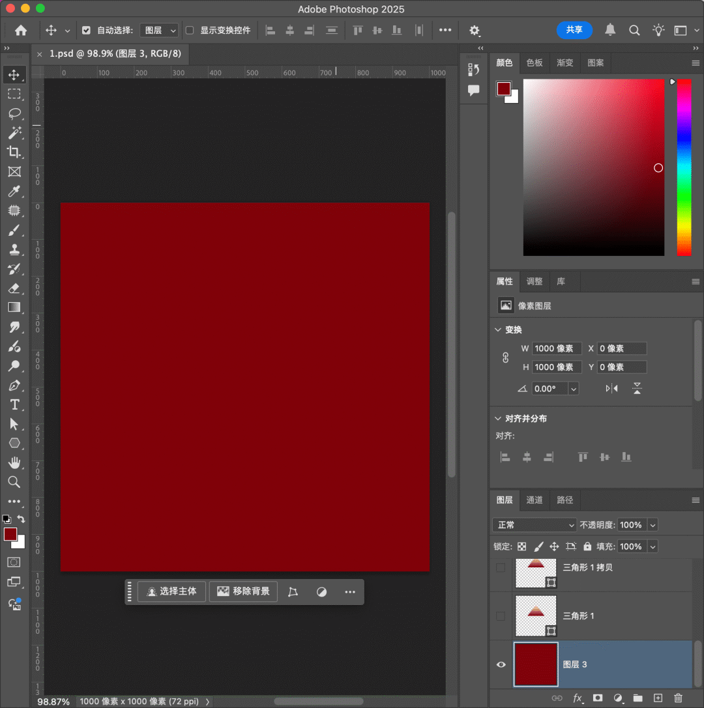Select the Lasso tool
Screen dimensions: 704x708
[x=14, y=113]
